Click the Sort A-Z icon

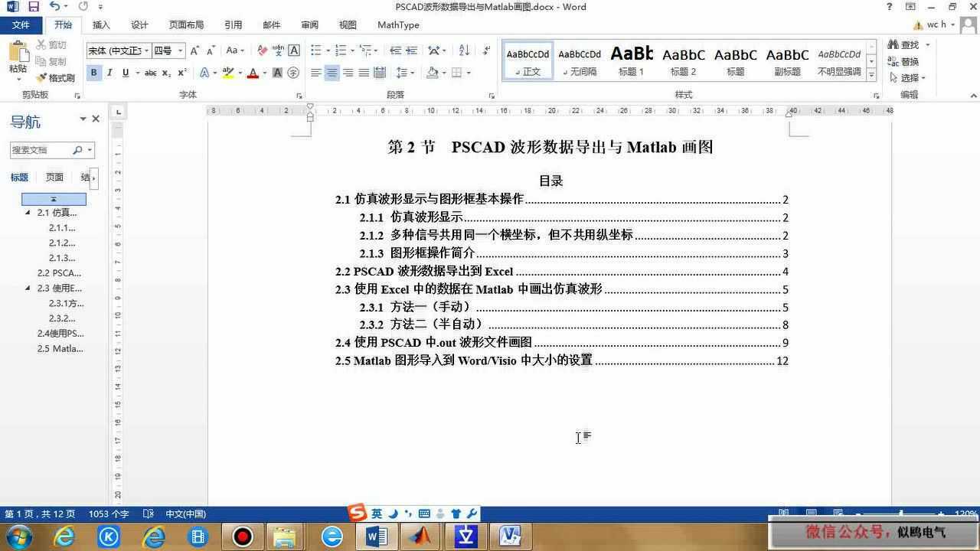click(x=464, y=51)
